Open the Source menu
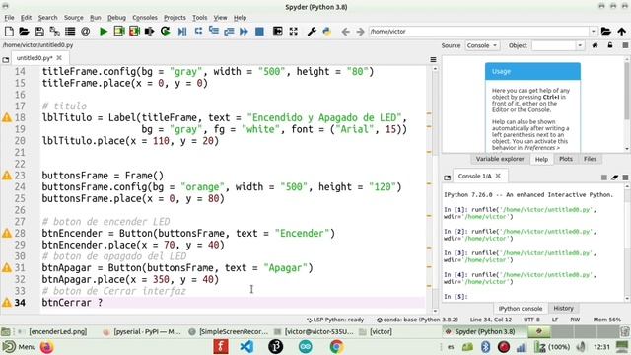The height and width of the screenshot is (355, 631). 73,18
